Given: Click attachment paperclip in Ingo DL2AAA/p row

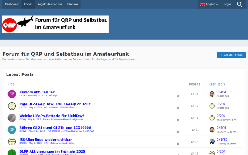Looking at the screenshot, I should point(178,108).
